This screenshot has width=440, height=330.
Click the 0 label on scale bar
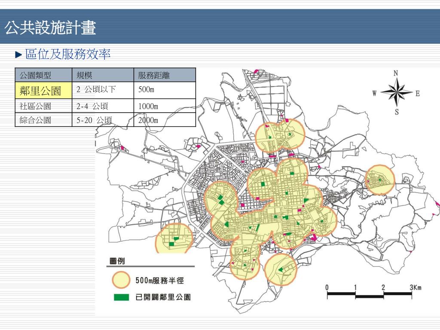pyautogui.click(x=327, y=287)
